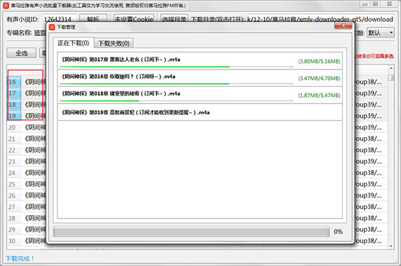
Task: Click progress bar of 第017章 download
Action: click(176, 67)
